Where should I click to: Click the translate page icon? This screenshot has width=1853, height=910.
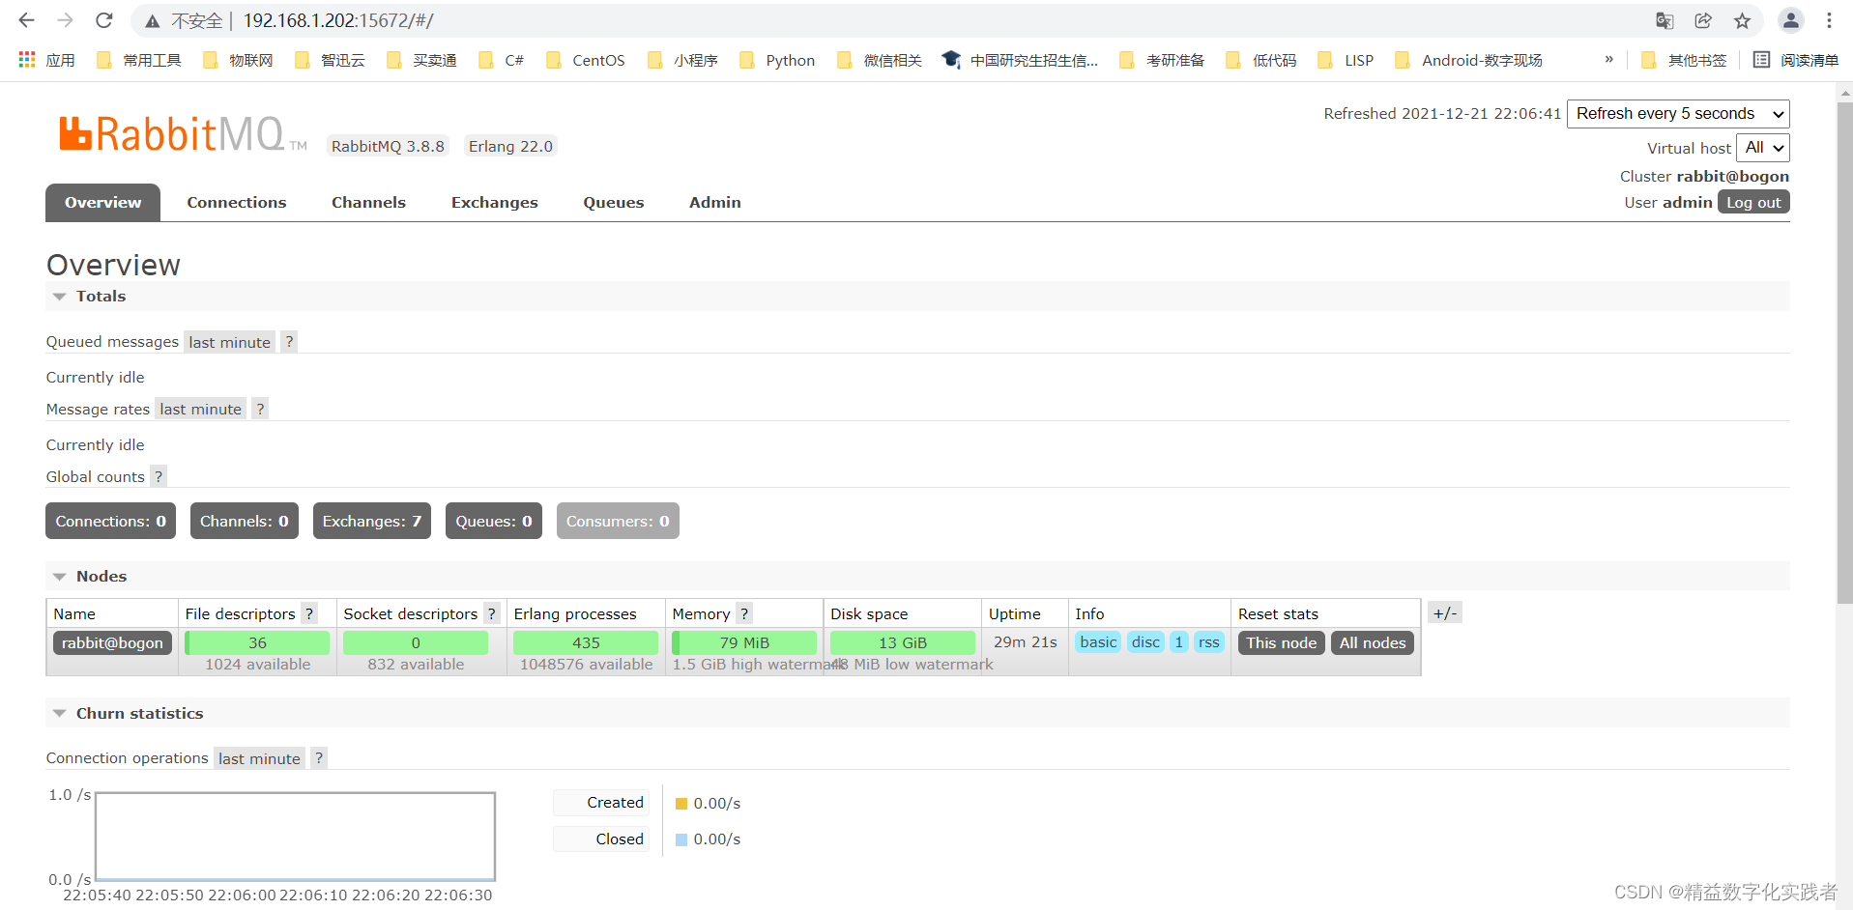pyautogui.click(x=1665, y=20)
